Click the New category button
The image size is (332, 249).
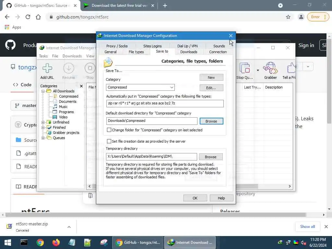tap(211, 77)
